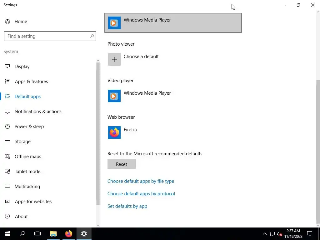Open Storage settings
This screenshot has width=320, height=240.
pos(22,142)
